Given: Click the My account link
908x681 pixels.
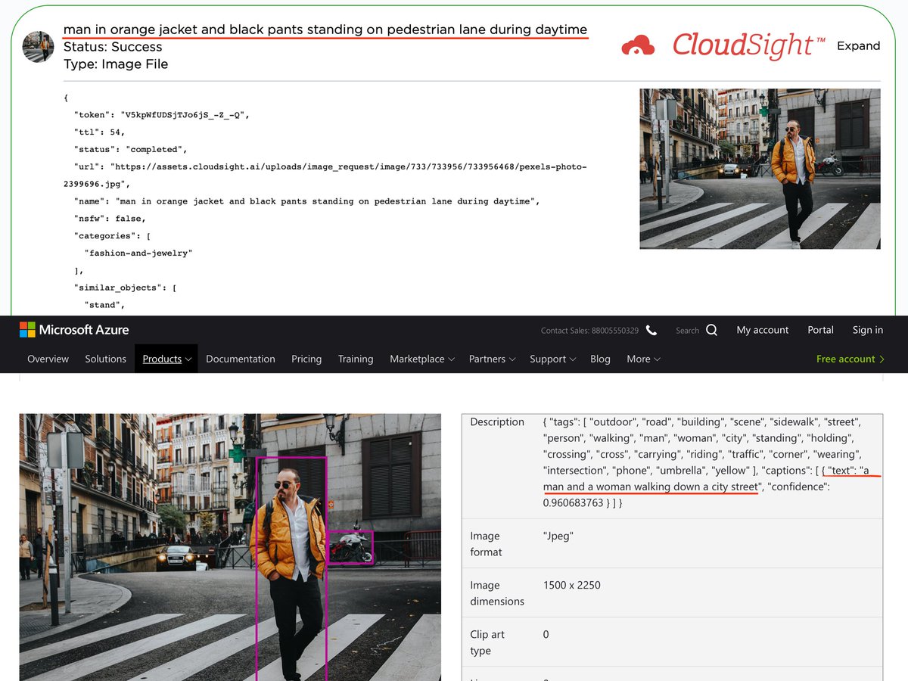Looking at the screenshot, I should 763,330.
